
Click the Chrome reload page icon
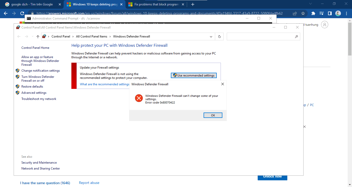tap(22, 13)
